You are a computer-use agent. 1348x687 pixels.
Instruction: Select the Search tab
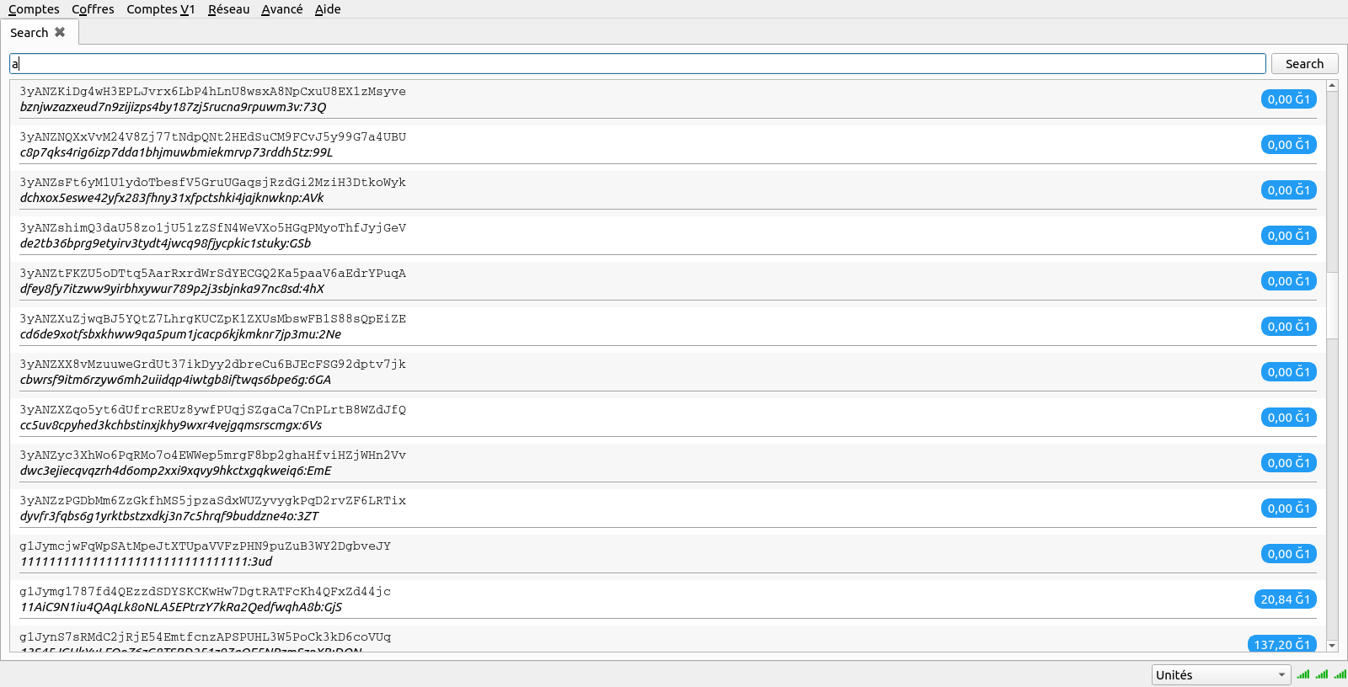29,33
